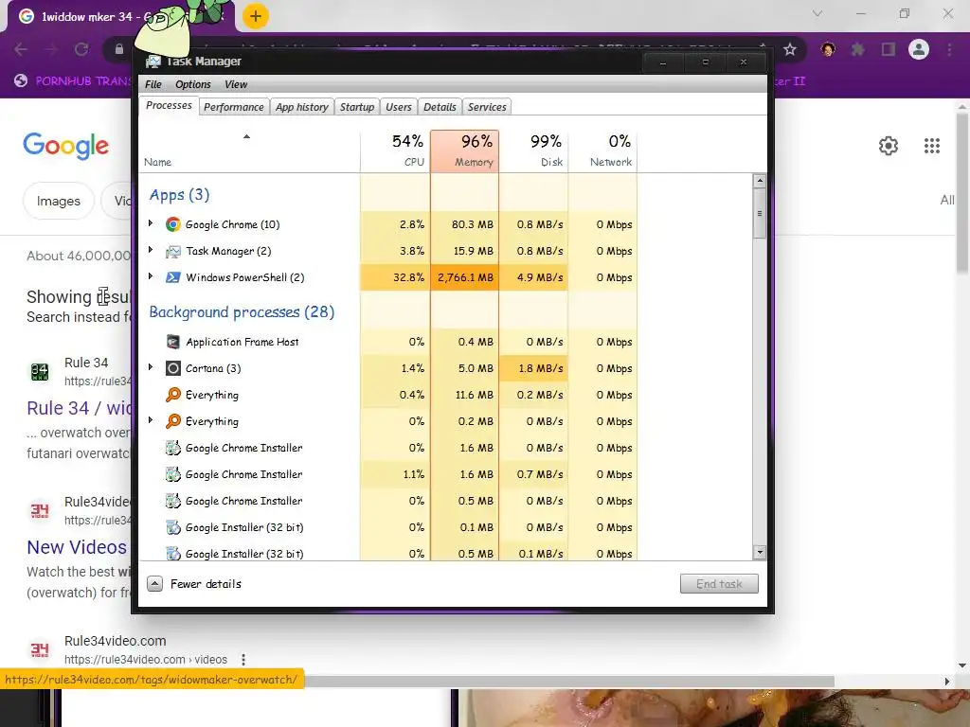Expand the Task Manager (2) process group

point(151,250)
